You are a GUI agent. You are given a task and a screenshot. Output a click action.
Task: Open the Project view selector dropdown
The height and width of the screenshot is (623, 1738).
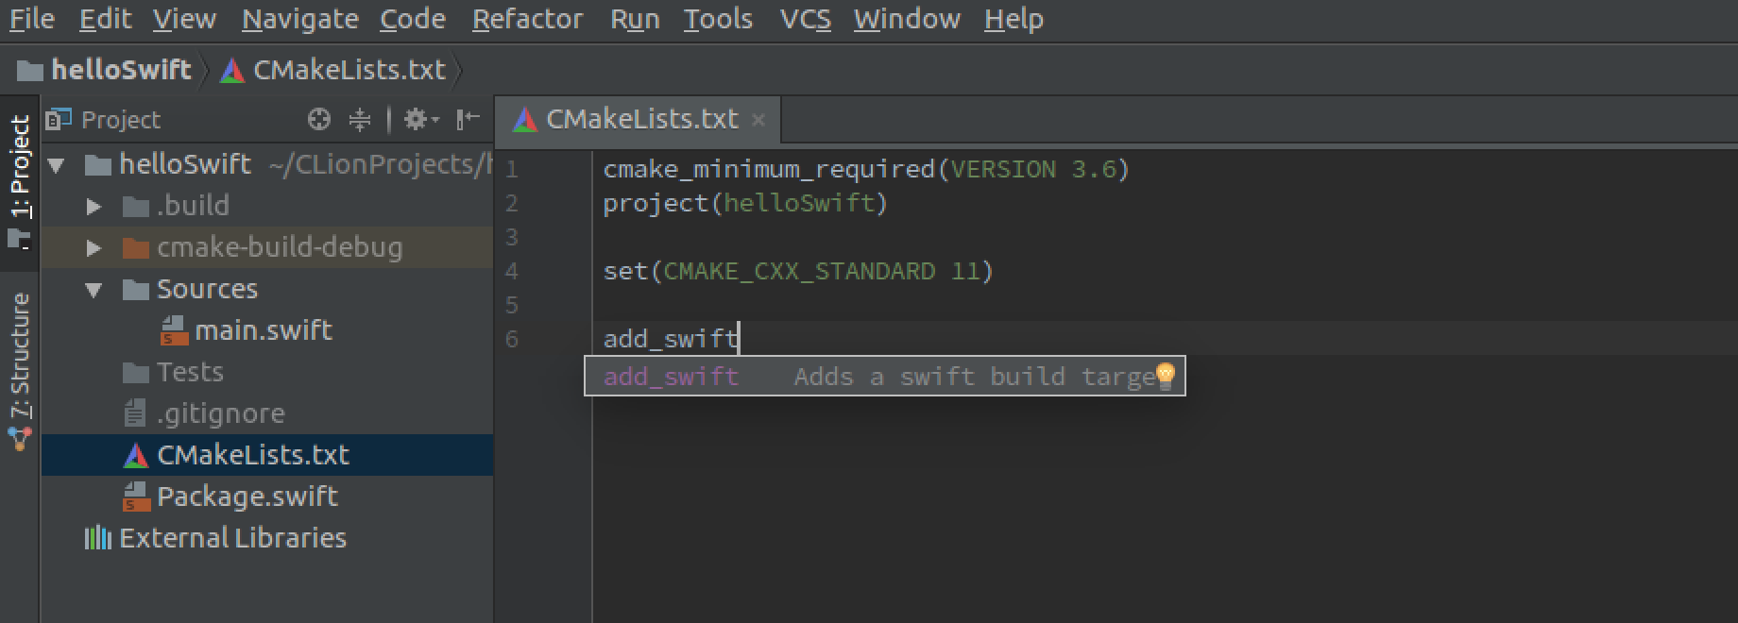104,120
